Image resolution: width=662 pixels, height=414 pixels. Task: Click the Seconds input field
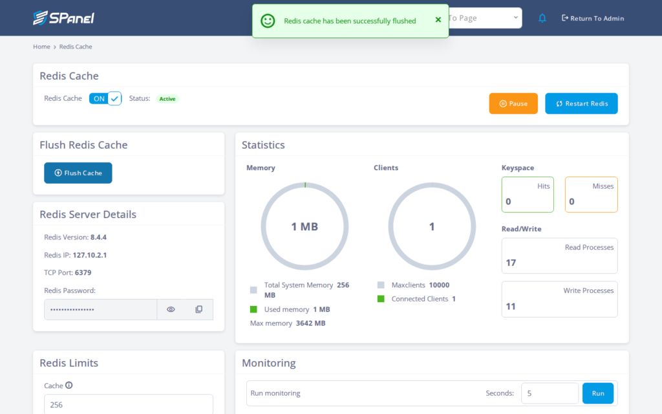pos(550,393)
